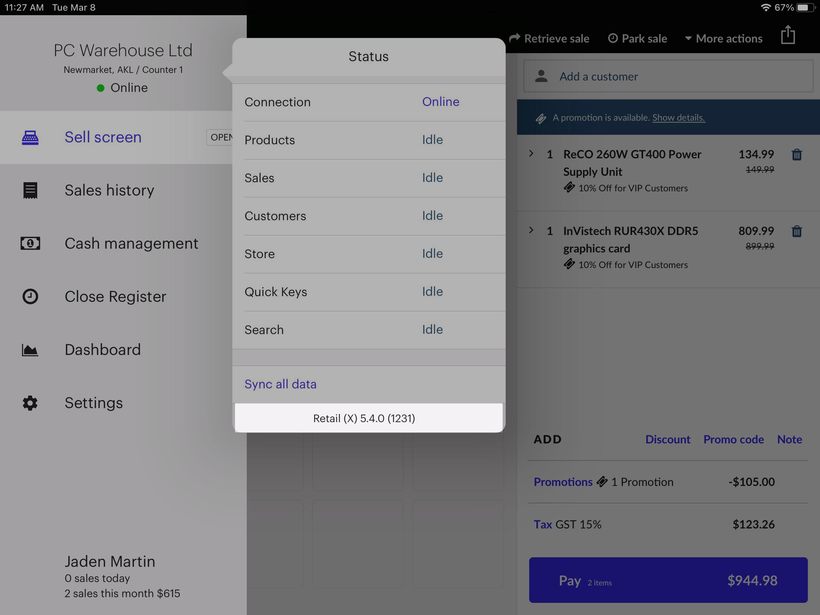Open promotion Show details link
This screenshot has width=820, height=615.
pos(678,118)
